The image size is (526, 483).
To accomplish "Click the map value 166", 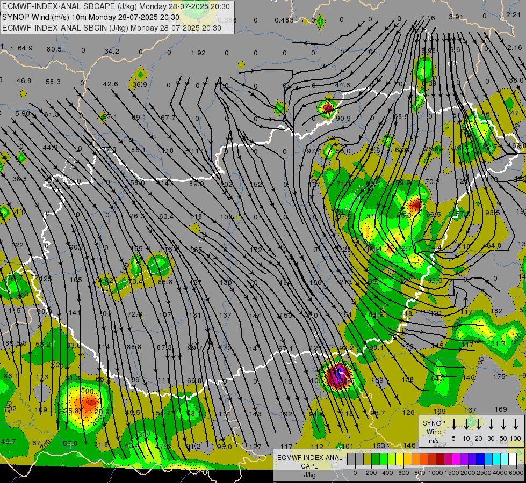I will [315, 282].
